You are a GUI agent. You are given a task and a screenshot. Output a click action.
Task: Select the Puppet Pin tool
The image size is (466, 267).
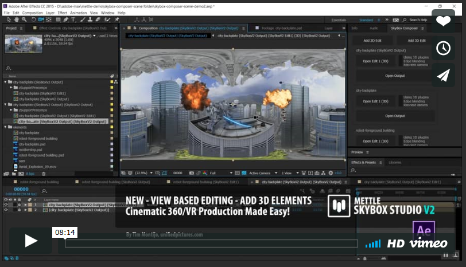click(x=117, y=19)
